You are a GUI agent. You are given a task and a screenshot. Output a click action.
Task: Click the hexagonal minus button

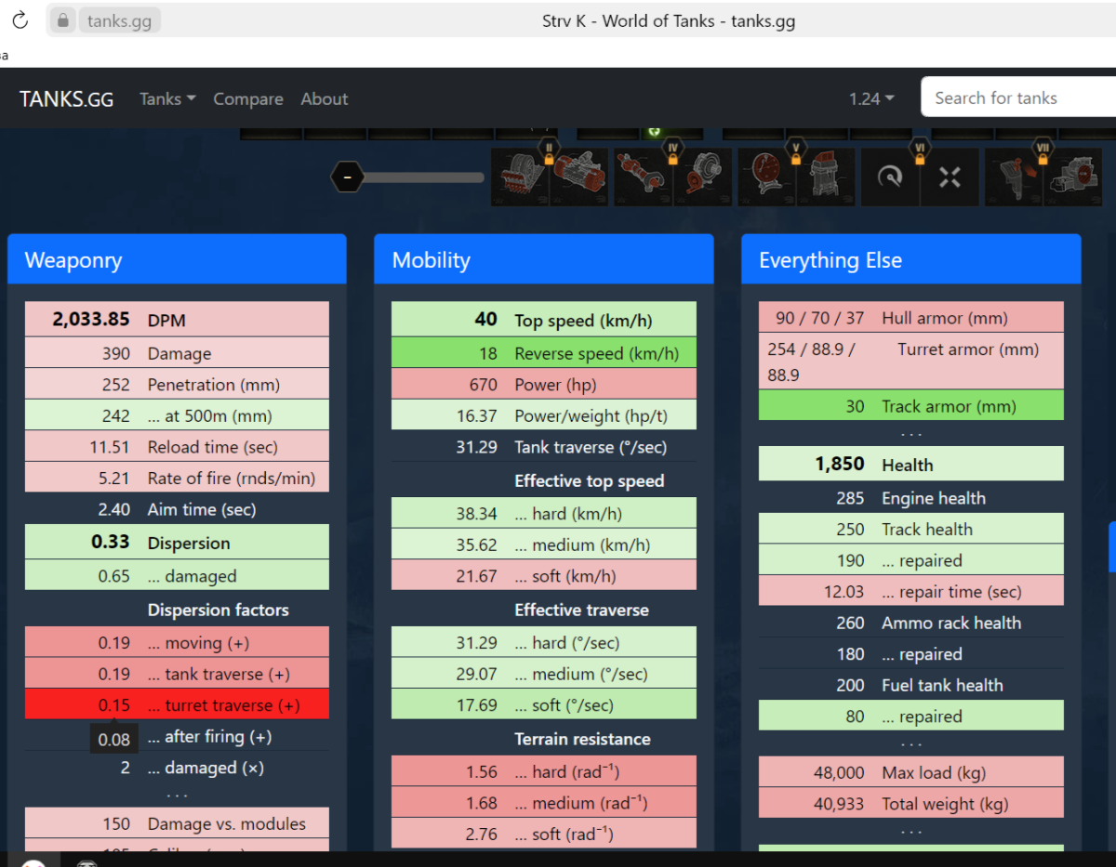(x=347, y=177)
